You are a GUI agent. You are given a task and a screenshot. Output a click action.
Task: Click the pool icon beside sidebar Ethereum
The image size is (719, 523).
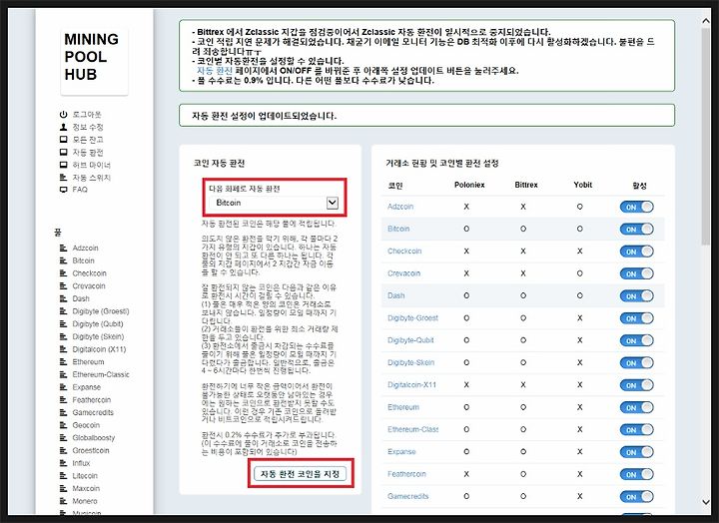pyautogui.click(x=63, y=362)
